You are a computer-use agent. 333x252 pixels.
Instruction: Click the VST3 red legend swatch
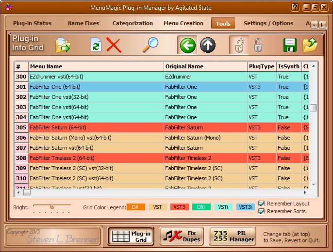coord(180,207)
